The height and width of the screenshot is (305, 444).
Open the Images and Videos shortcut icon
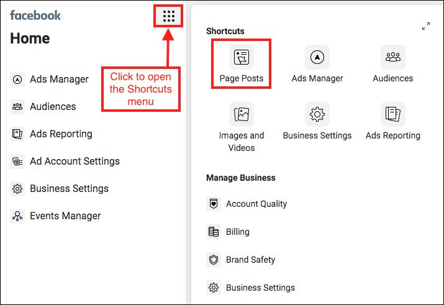pos(242,114)
